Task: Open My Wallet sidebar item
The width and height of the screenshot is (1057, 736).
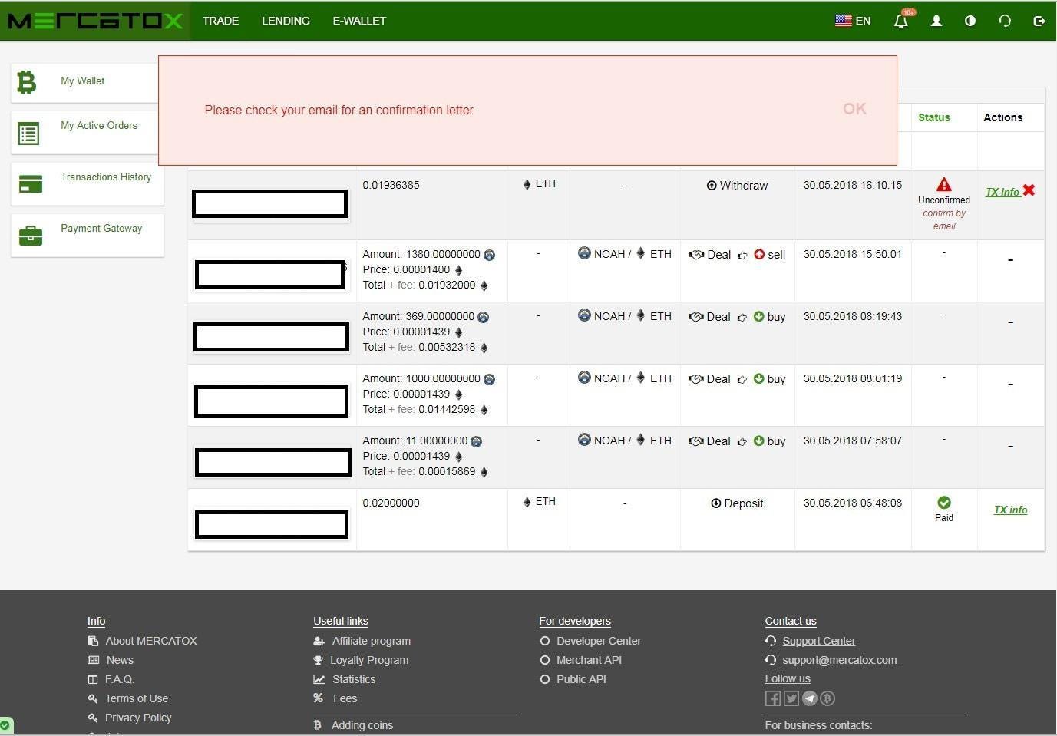Action: click(x=83, y=81)
